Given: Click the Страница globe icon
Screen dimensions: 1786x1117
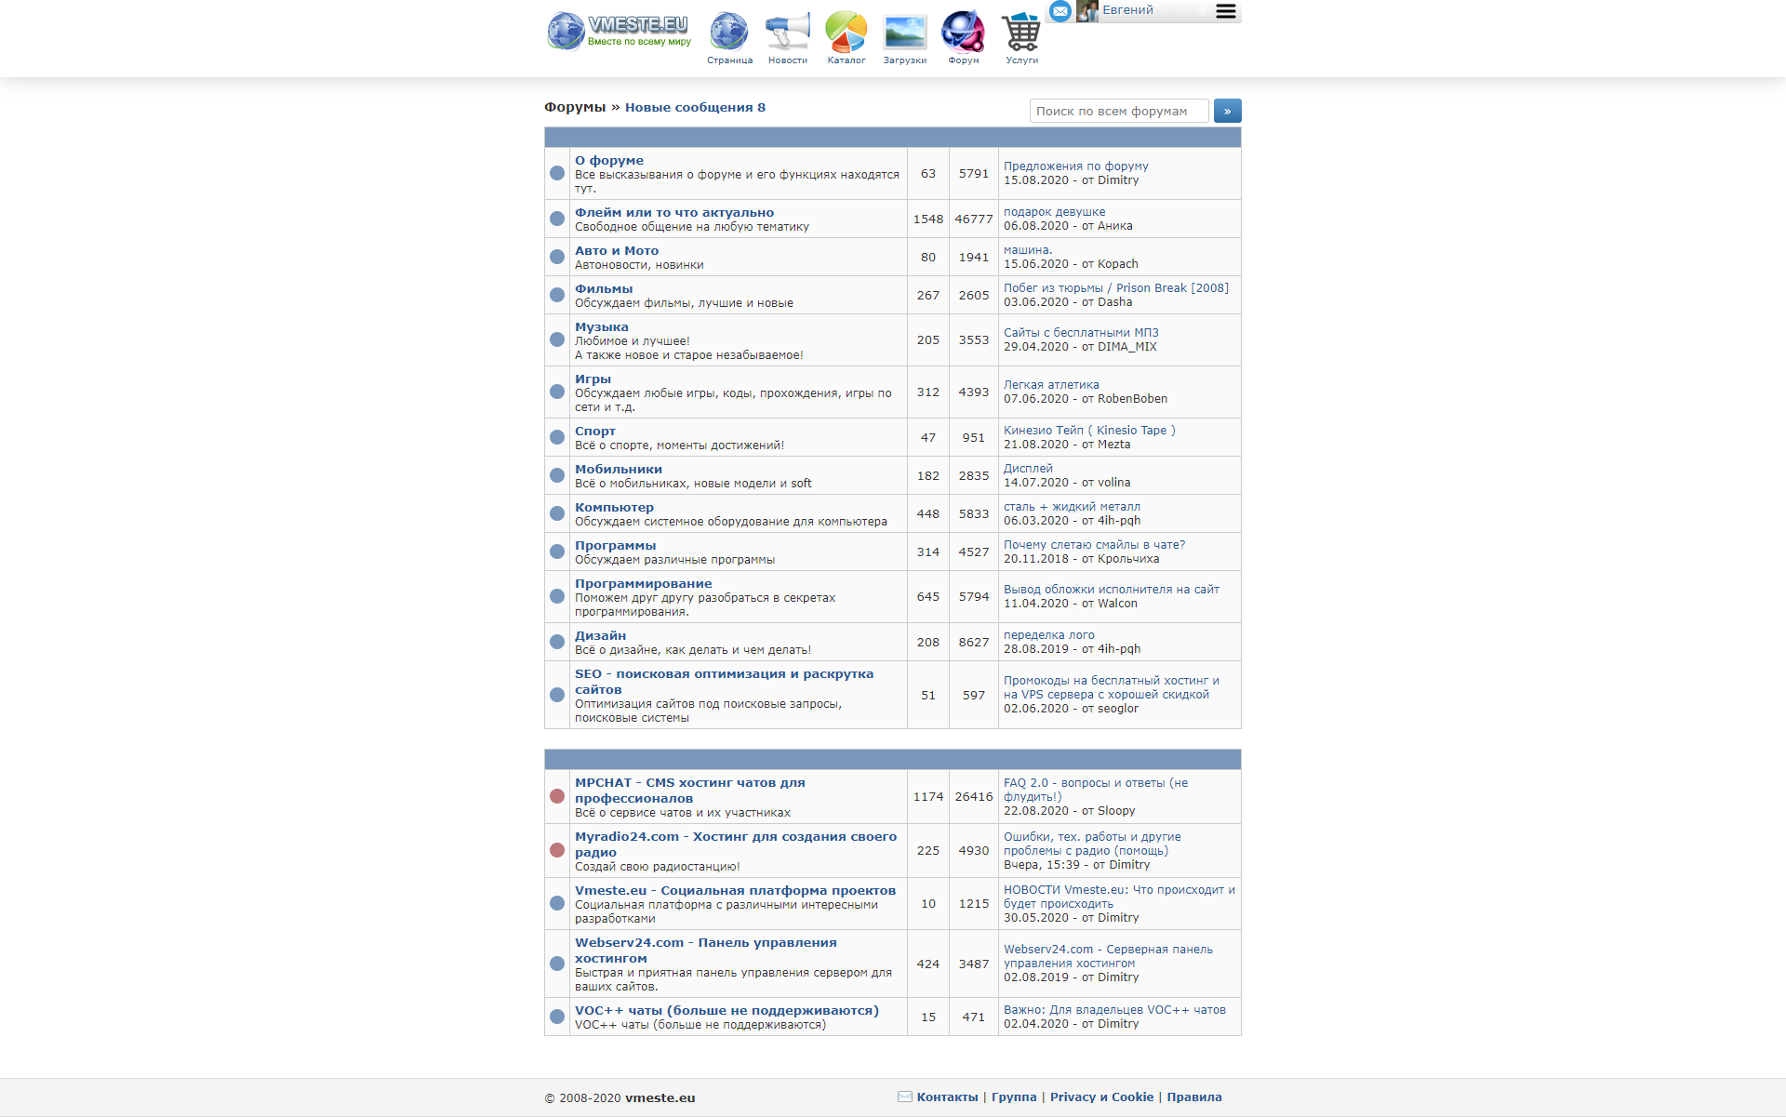Looking at the screenshot, I should [x=728, y=33].
